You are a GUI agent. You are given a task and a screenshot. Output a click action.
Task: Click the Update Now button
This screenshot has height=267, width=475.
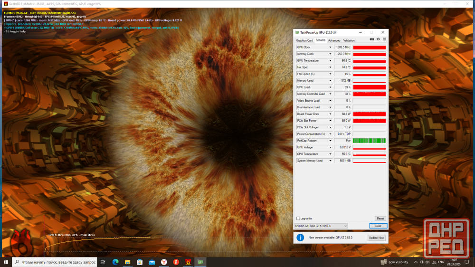376,238
